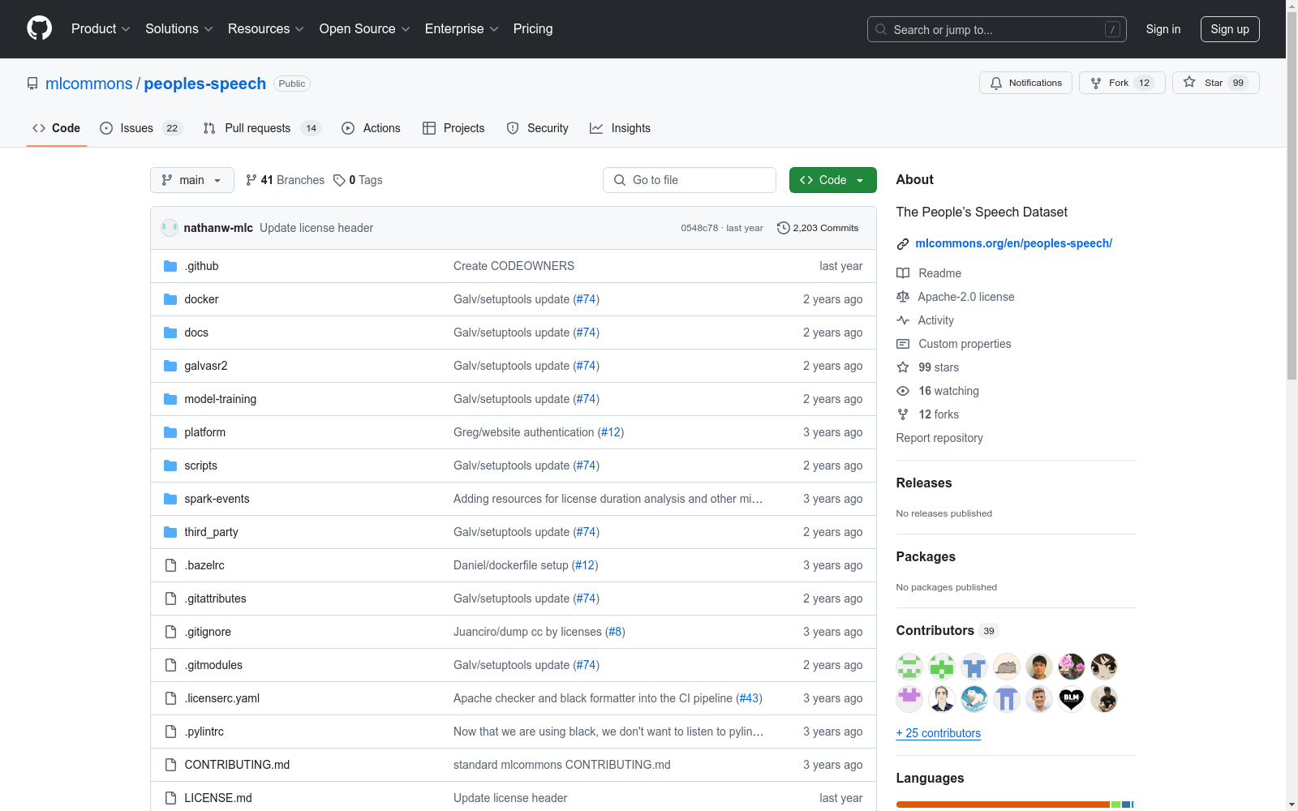Expand the Enterprise menu
The image size is (1298, 811).
pos(462,28)
